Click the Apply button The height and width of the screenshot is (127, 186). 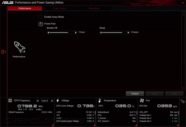(174, 94)
